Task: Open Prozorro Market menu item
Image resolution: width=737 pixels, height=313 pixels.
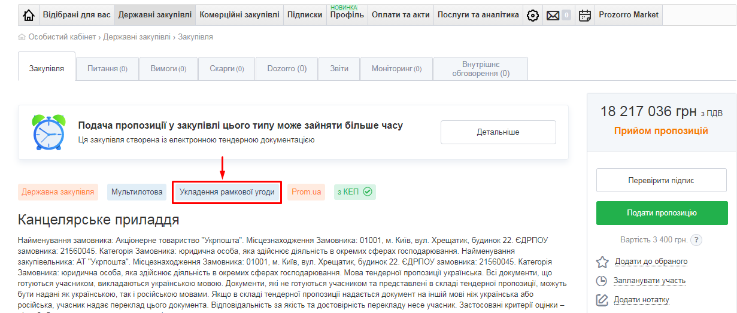Action: pos(629,15)
